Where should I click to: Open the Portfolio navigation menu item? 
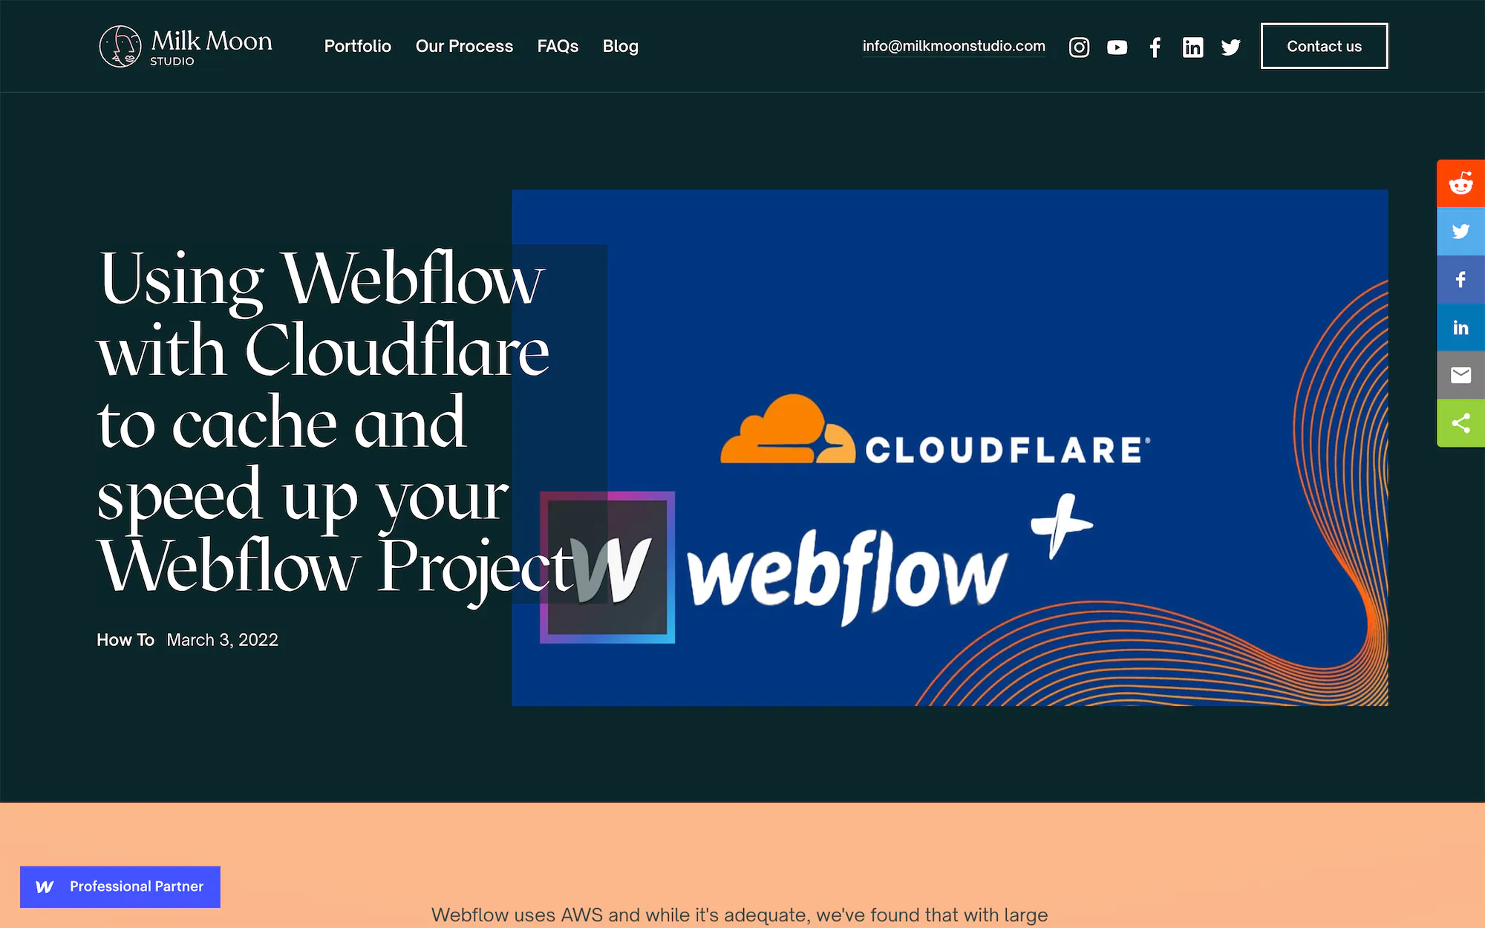357,46
